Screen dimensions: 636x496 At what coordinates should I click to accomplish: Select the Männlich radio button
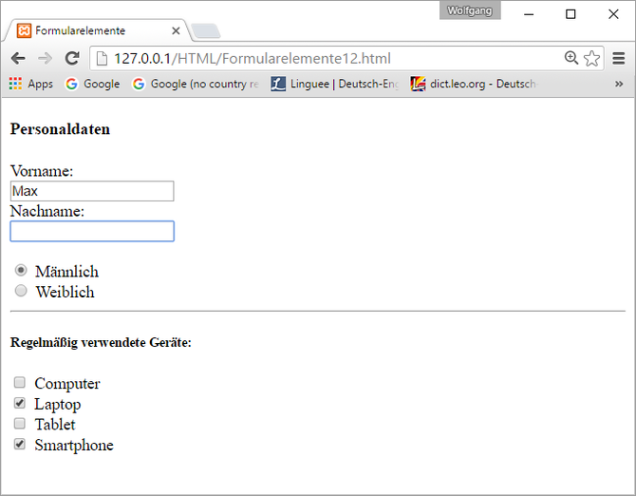[x=21, y=270]
